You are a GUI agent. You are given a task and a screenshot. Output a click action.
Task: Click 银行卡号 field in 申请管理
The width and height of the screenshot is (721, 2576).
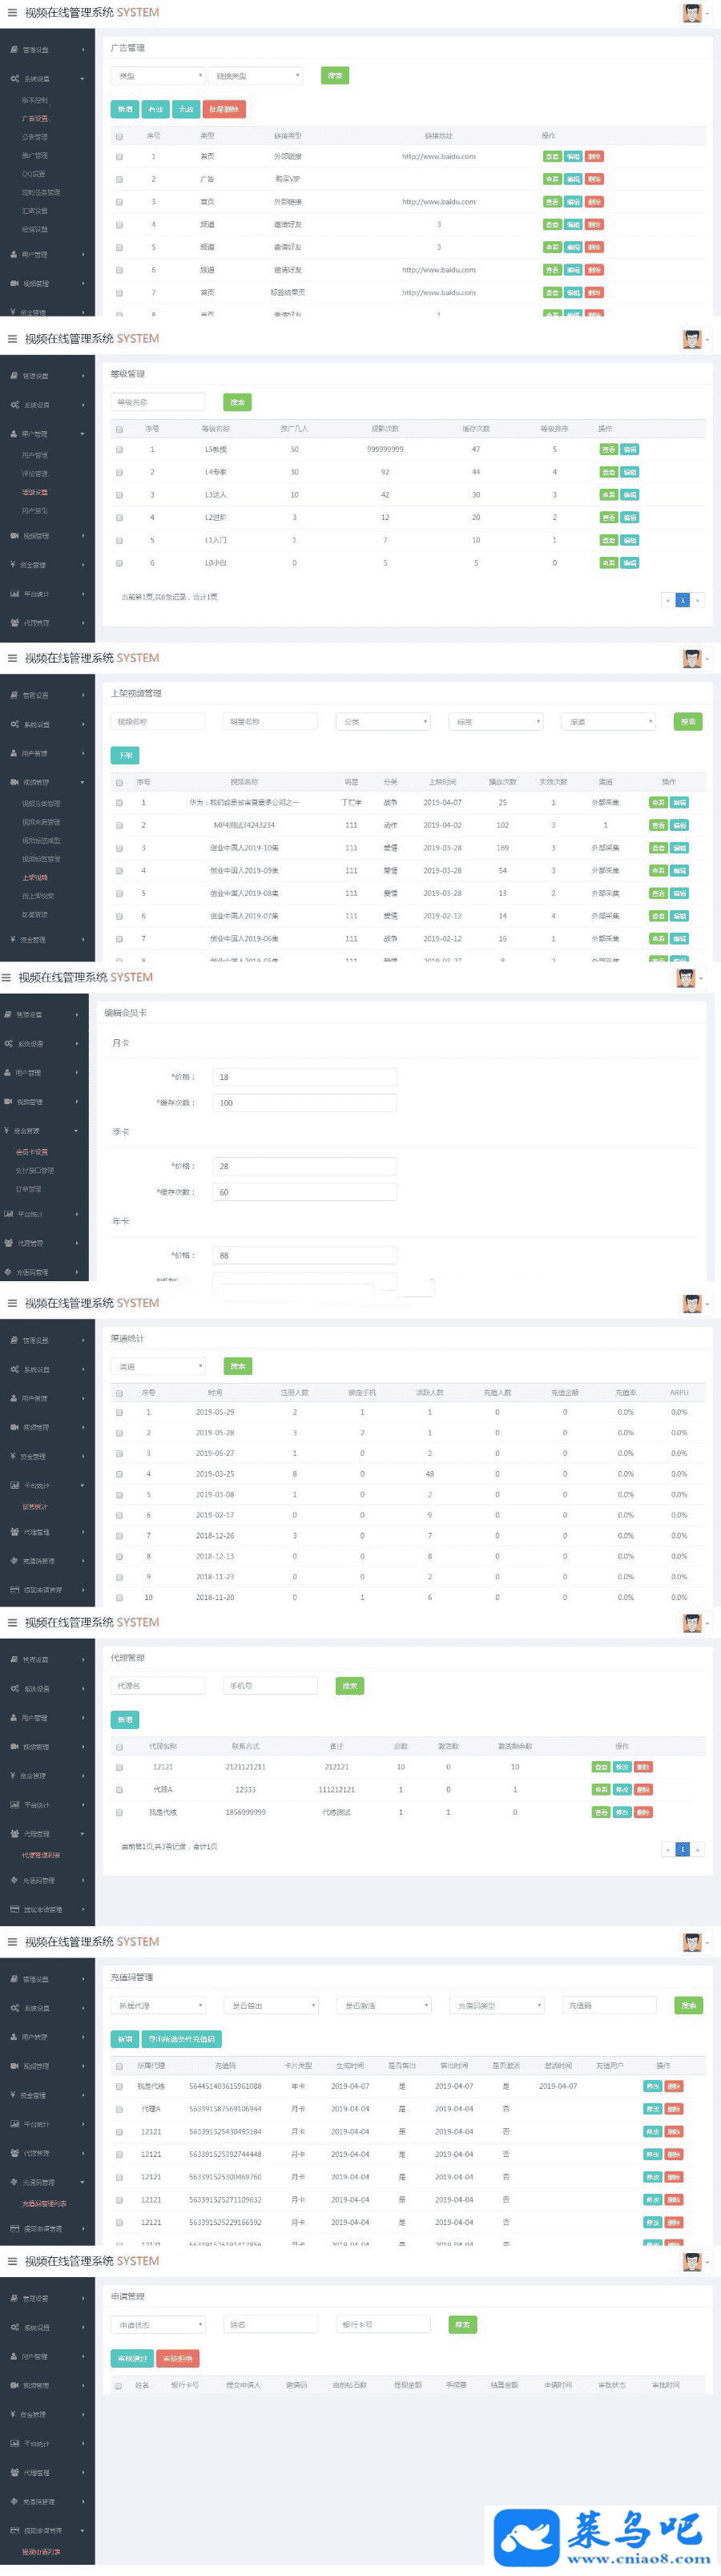click(383, 2324)
